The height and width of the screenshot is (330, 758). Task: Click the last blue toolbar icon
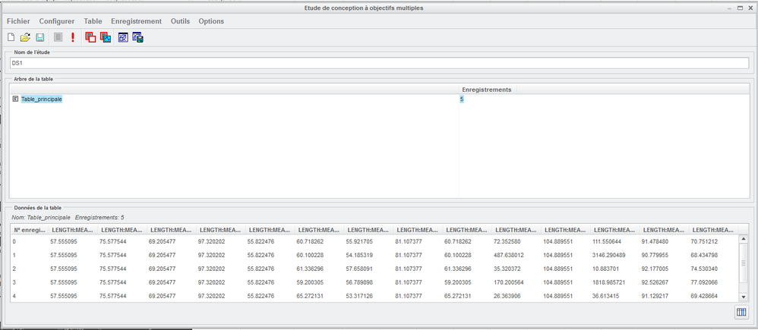[137, 37]
